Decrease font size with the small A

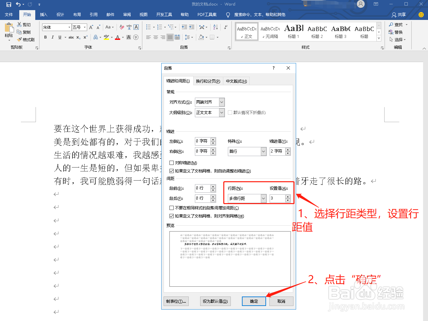point(98,27)
